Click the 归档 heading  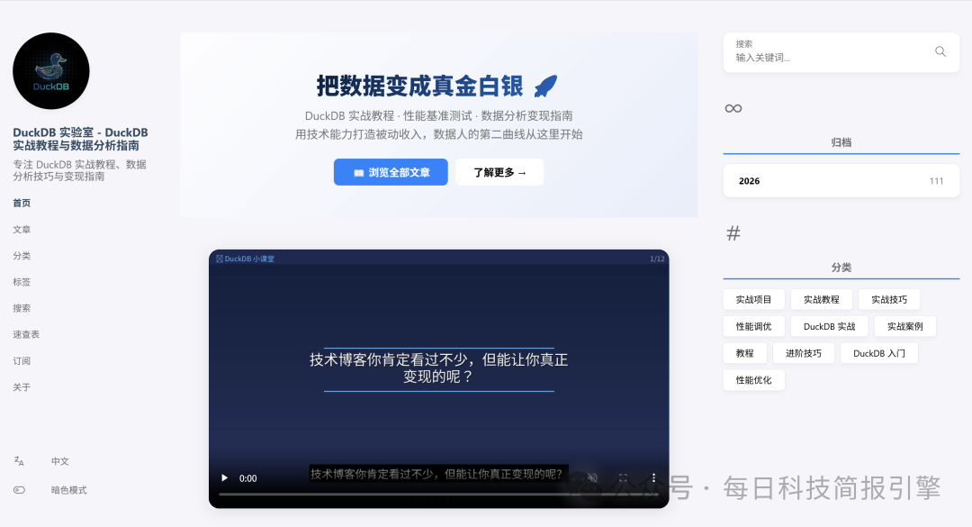(x=841, y=142)
